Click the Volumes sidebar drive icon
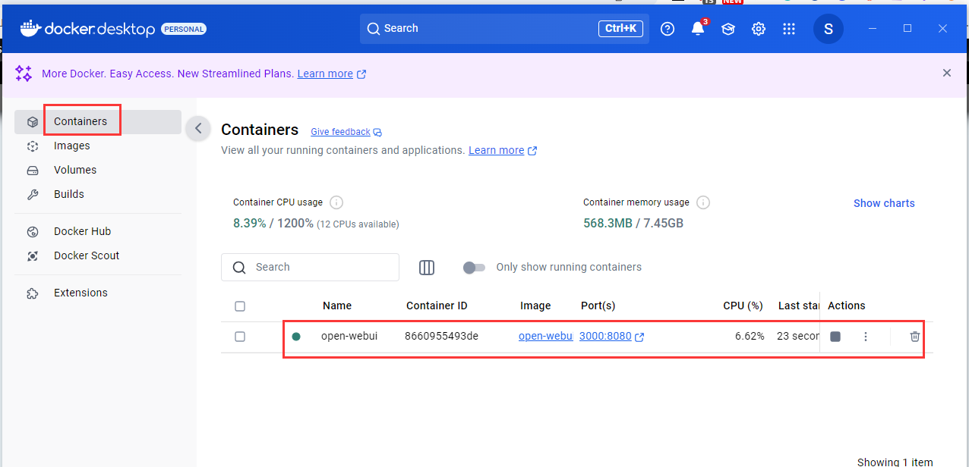This screenshot has width=969, height=467. click(x=33, y=170)
